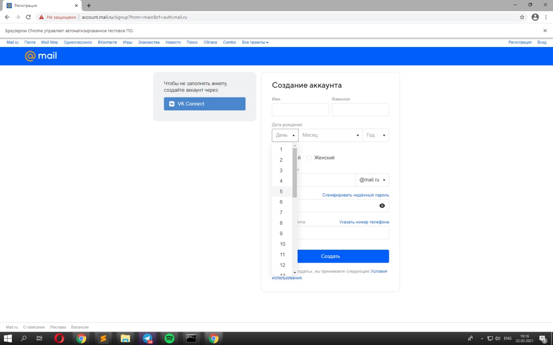Click the browser reload icon

point(29,17)
